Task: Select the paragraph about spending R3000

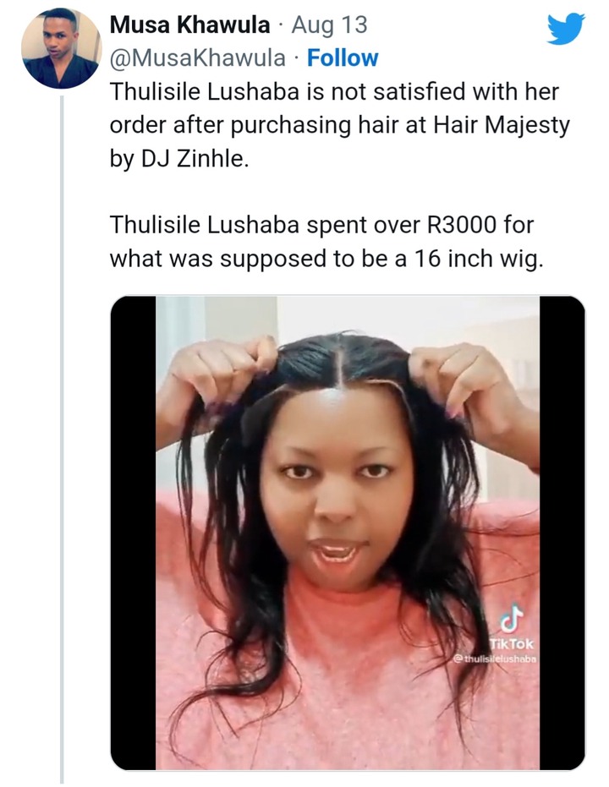Action: click(326, 242)
